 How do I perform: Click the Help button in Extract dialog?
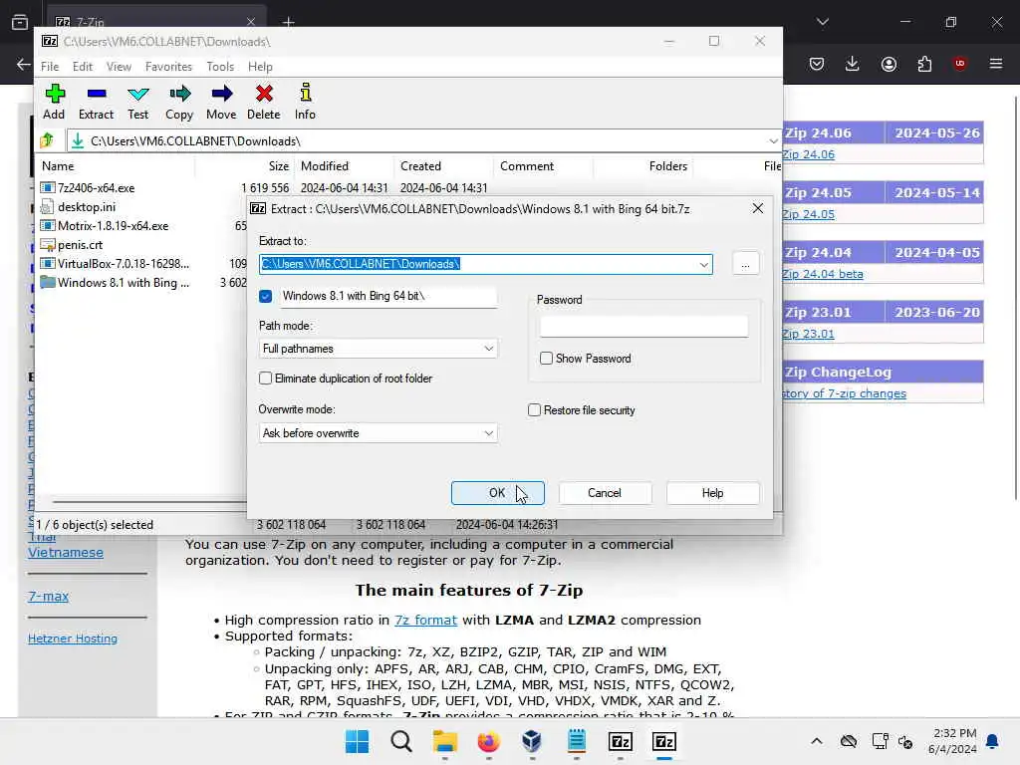pyautogui.click(x=712, y=493)
